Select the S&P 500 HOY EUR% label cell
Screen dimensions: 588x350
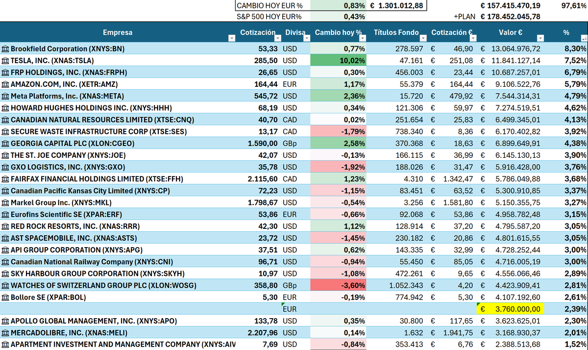point(272,17)
